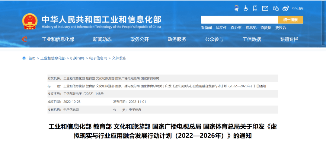
Task: Click 发布机构 value 电子信息司
Action: tap(71, 110)
